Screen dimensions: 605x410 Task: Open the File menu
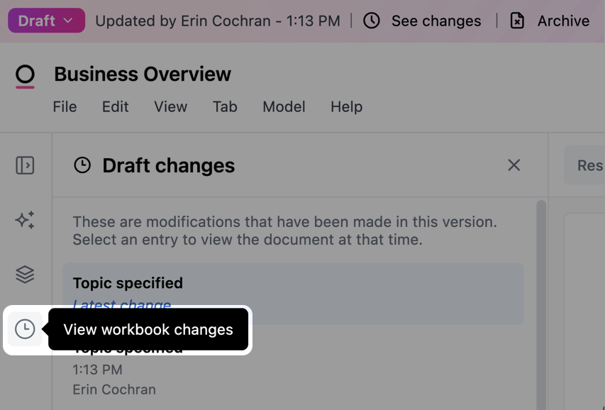pos(65,106)
